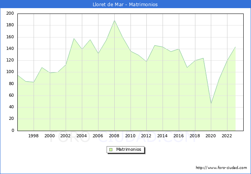The image size is (251, 174).
Task: Click the 2014 x-axis label
Action: coord(162,136)
